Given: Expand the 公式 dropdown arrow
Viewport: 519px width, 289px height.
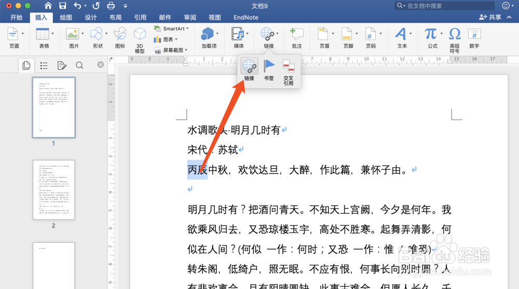Looking at the screenshot, I should (x=442, y=34).
